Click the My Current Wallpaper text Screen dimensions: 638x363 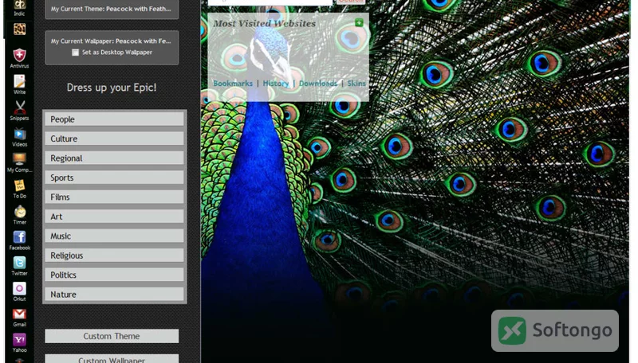click(x=111, y=41)
